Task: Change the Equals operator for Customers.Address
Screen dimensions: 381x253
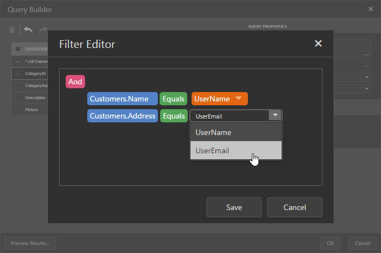Action: click(174, 116)
